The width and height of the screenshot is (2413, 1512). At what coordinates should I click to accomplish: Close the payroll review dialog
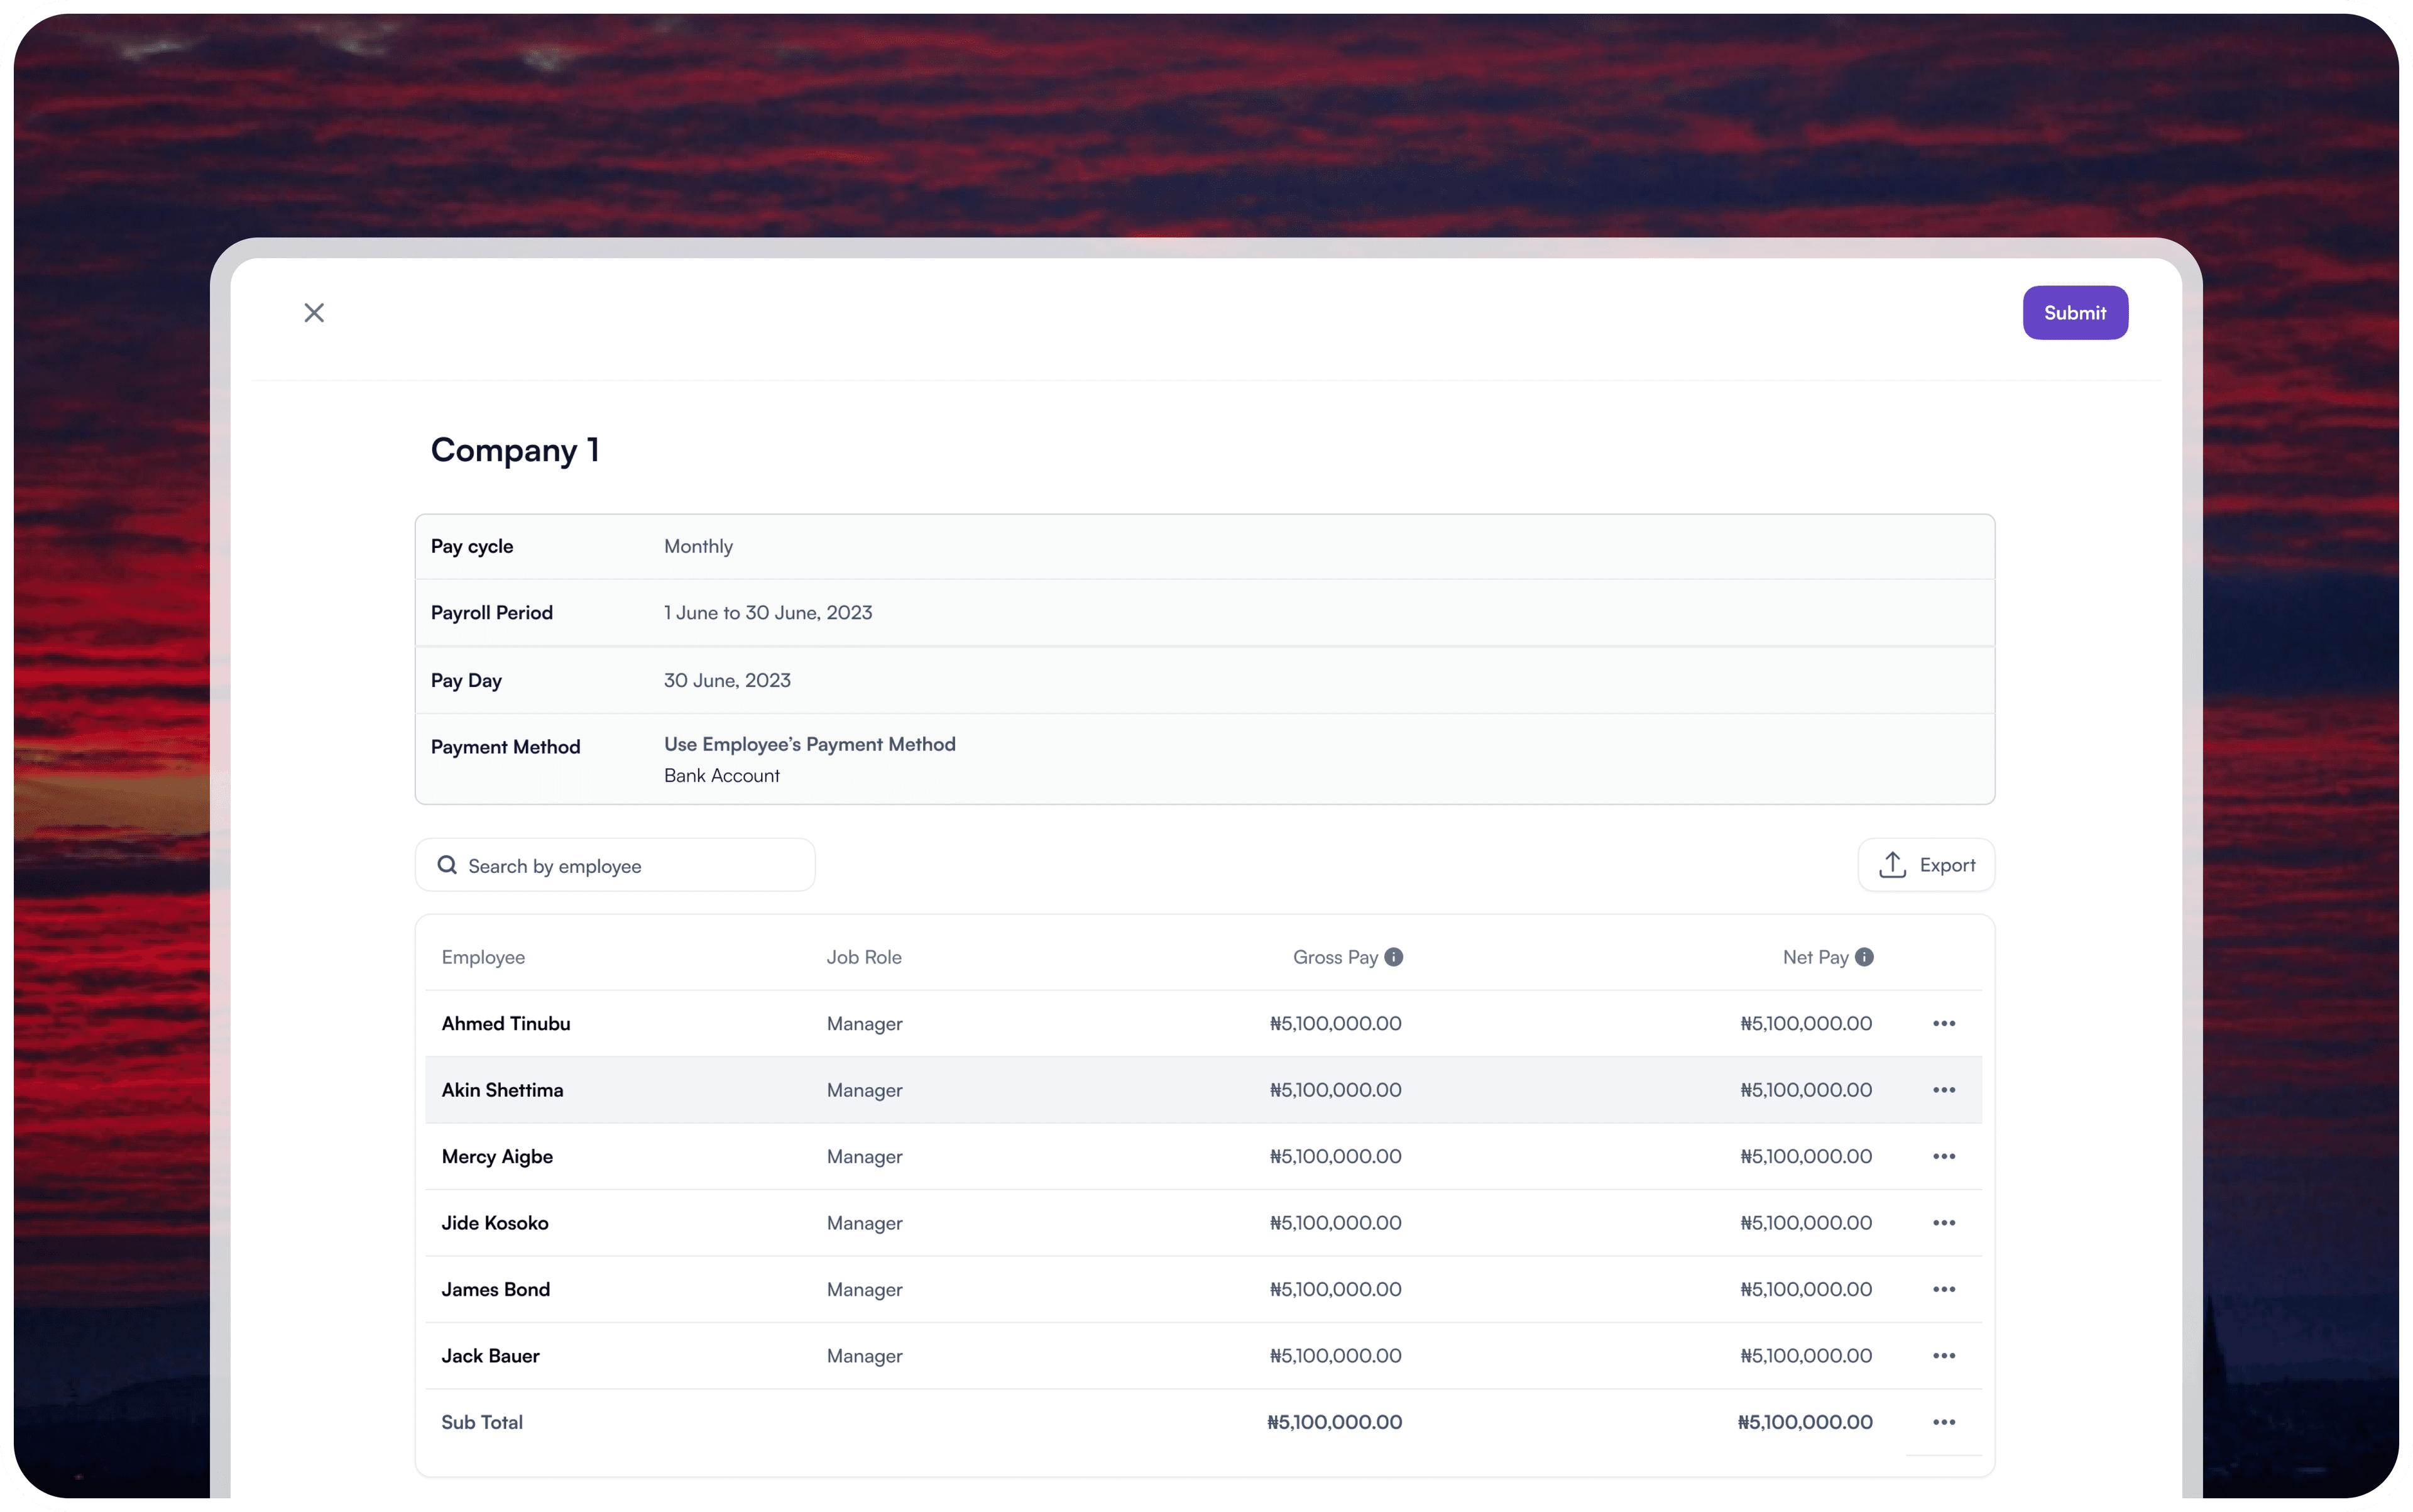coord(314,313)
